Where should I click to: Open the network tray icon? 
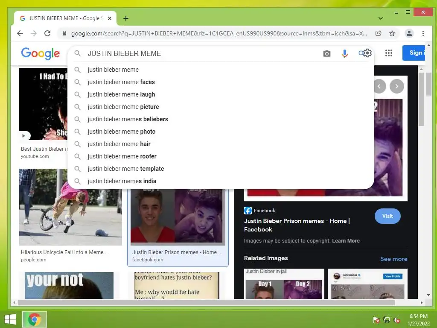pyautogui.click(x=387, y=320)
